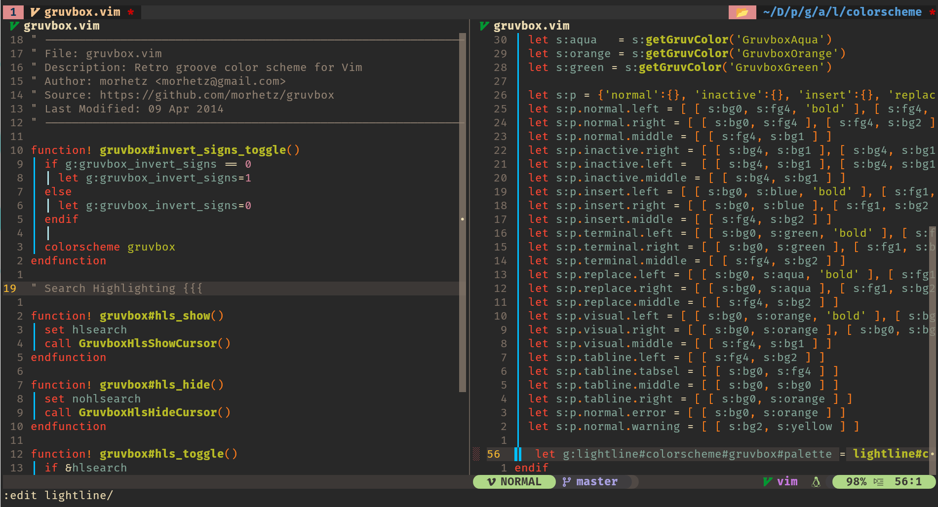Click the 'Description: Retro groove color scheme' comment

[203, 67]
